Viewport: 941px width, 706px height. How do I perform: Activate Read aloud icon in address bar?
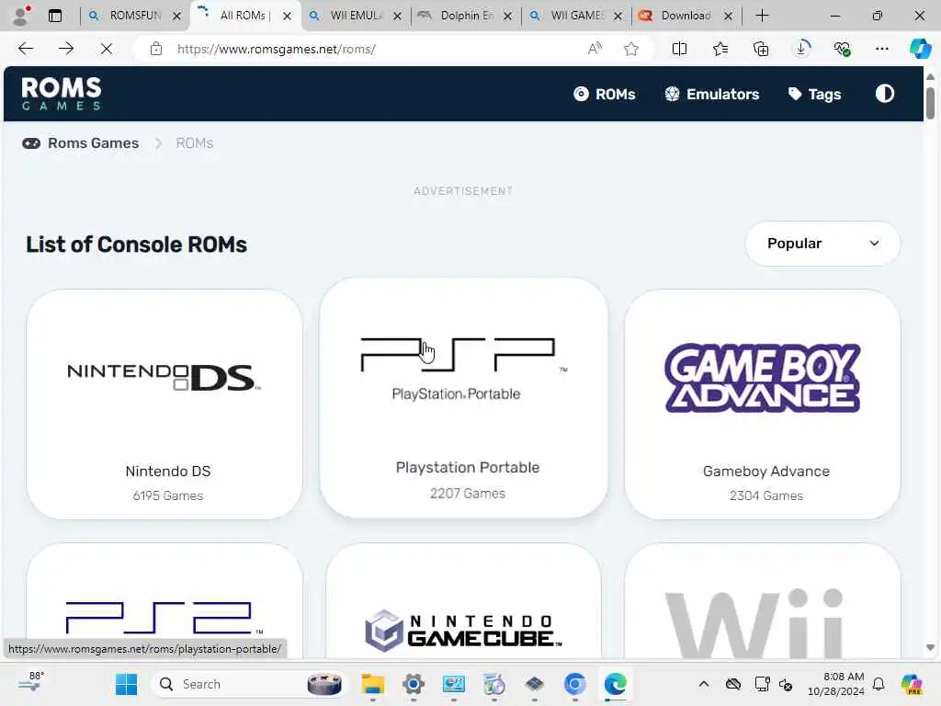[x=595, y=49]
